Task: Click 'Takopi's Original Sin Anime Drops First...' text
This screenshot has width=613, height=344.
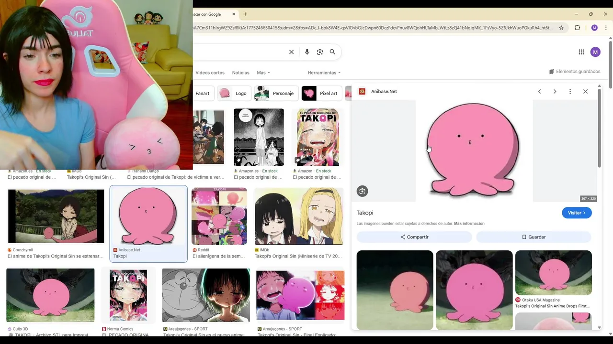Action: 552,306
